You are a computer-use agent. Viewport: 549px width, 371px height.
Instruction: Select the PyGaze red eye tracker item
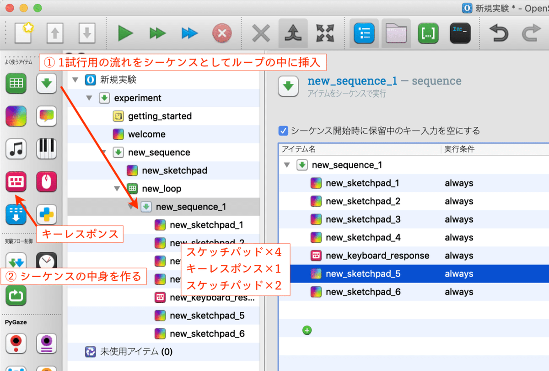(16, 344)
